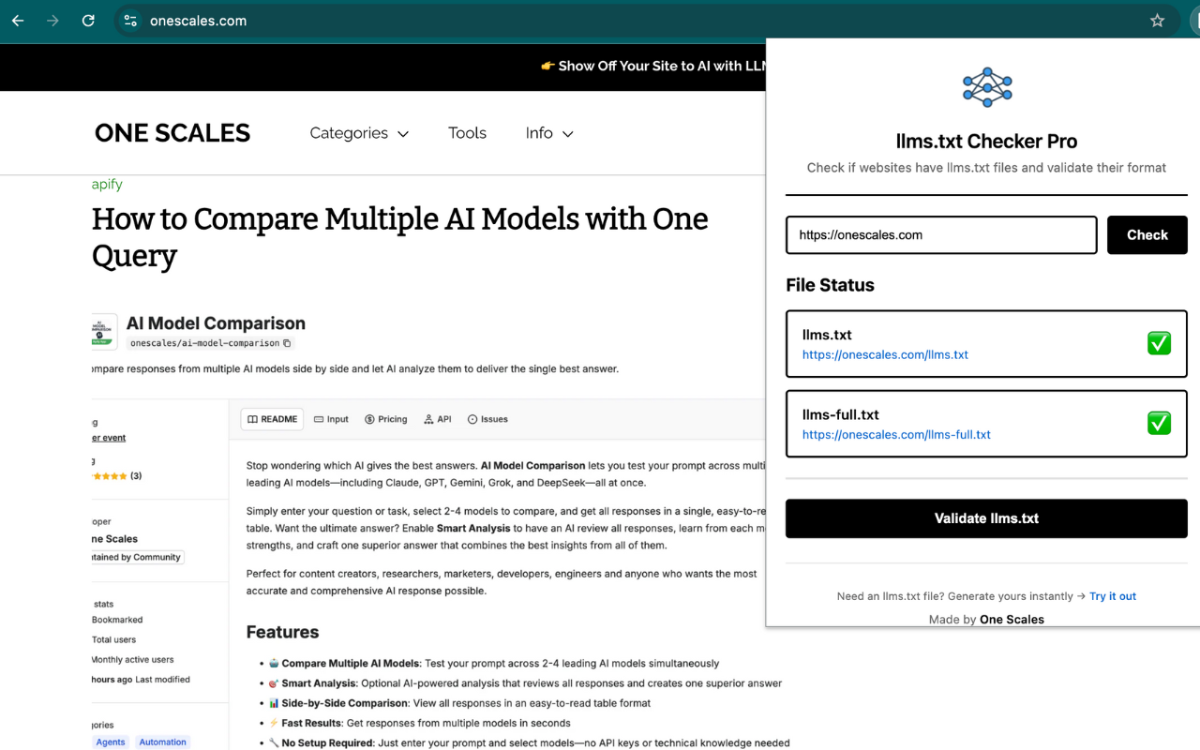The image size is (1200, 750).
Task: Click the llms.txt Checker Pro network icon
Action: click(x=986, y=86)
